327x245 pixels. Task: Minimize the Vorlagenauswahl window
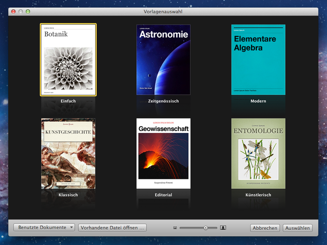(x=21, y=12)
